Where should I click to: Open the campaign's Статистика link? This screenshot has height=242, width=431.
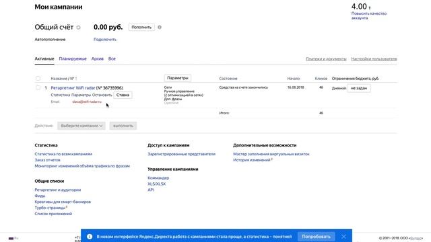click(x=61, y=95)
